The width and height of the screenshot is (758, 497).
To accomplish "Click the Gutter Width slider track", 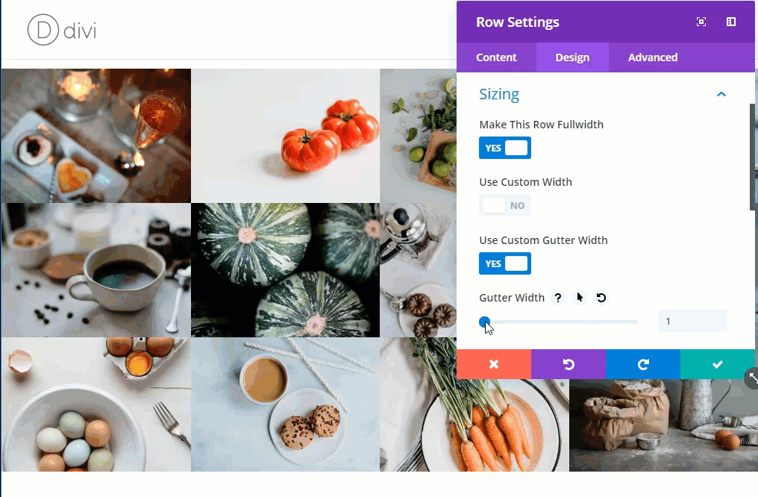I will coord(560,322).
